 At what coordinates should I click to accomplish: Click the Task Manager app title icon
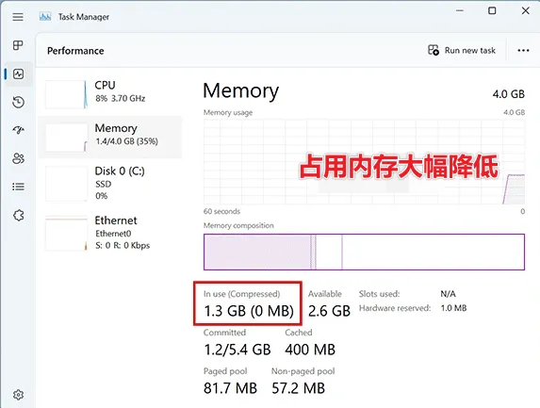pyautogui.click(x=45, y=17)
